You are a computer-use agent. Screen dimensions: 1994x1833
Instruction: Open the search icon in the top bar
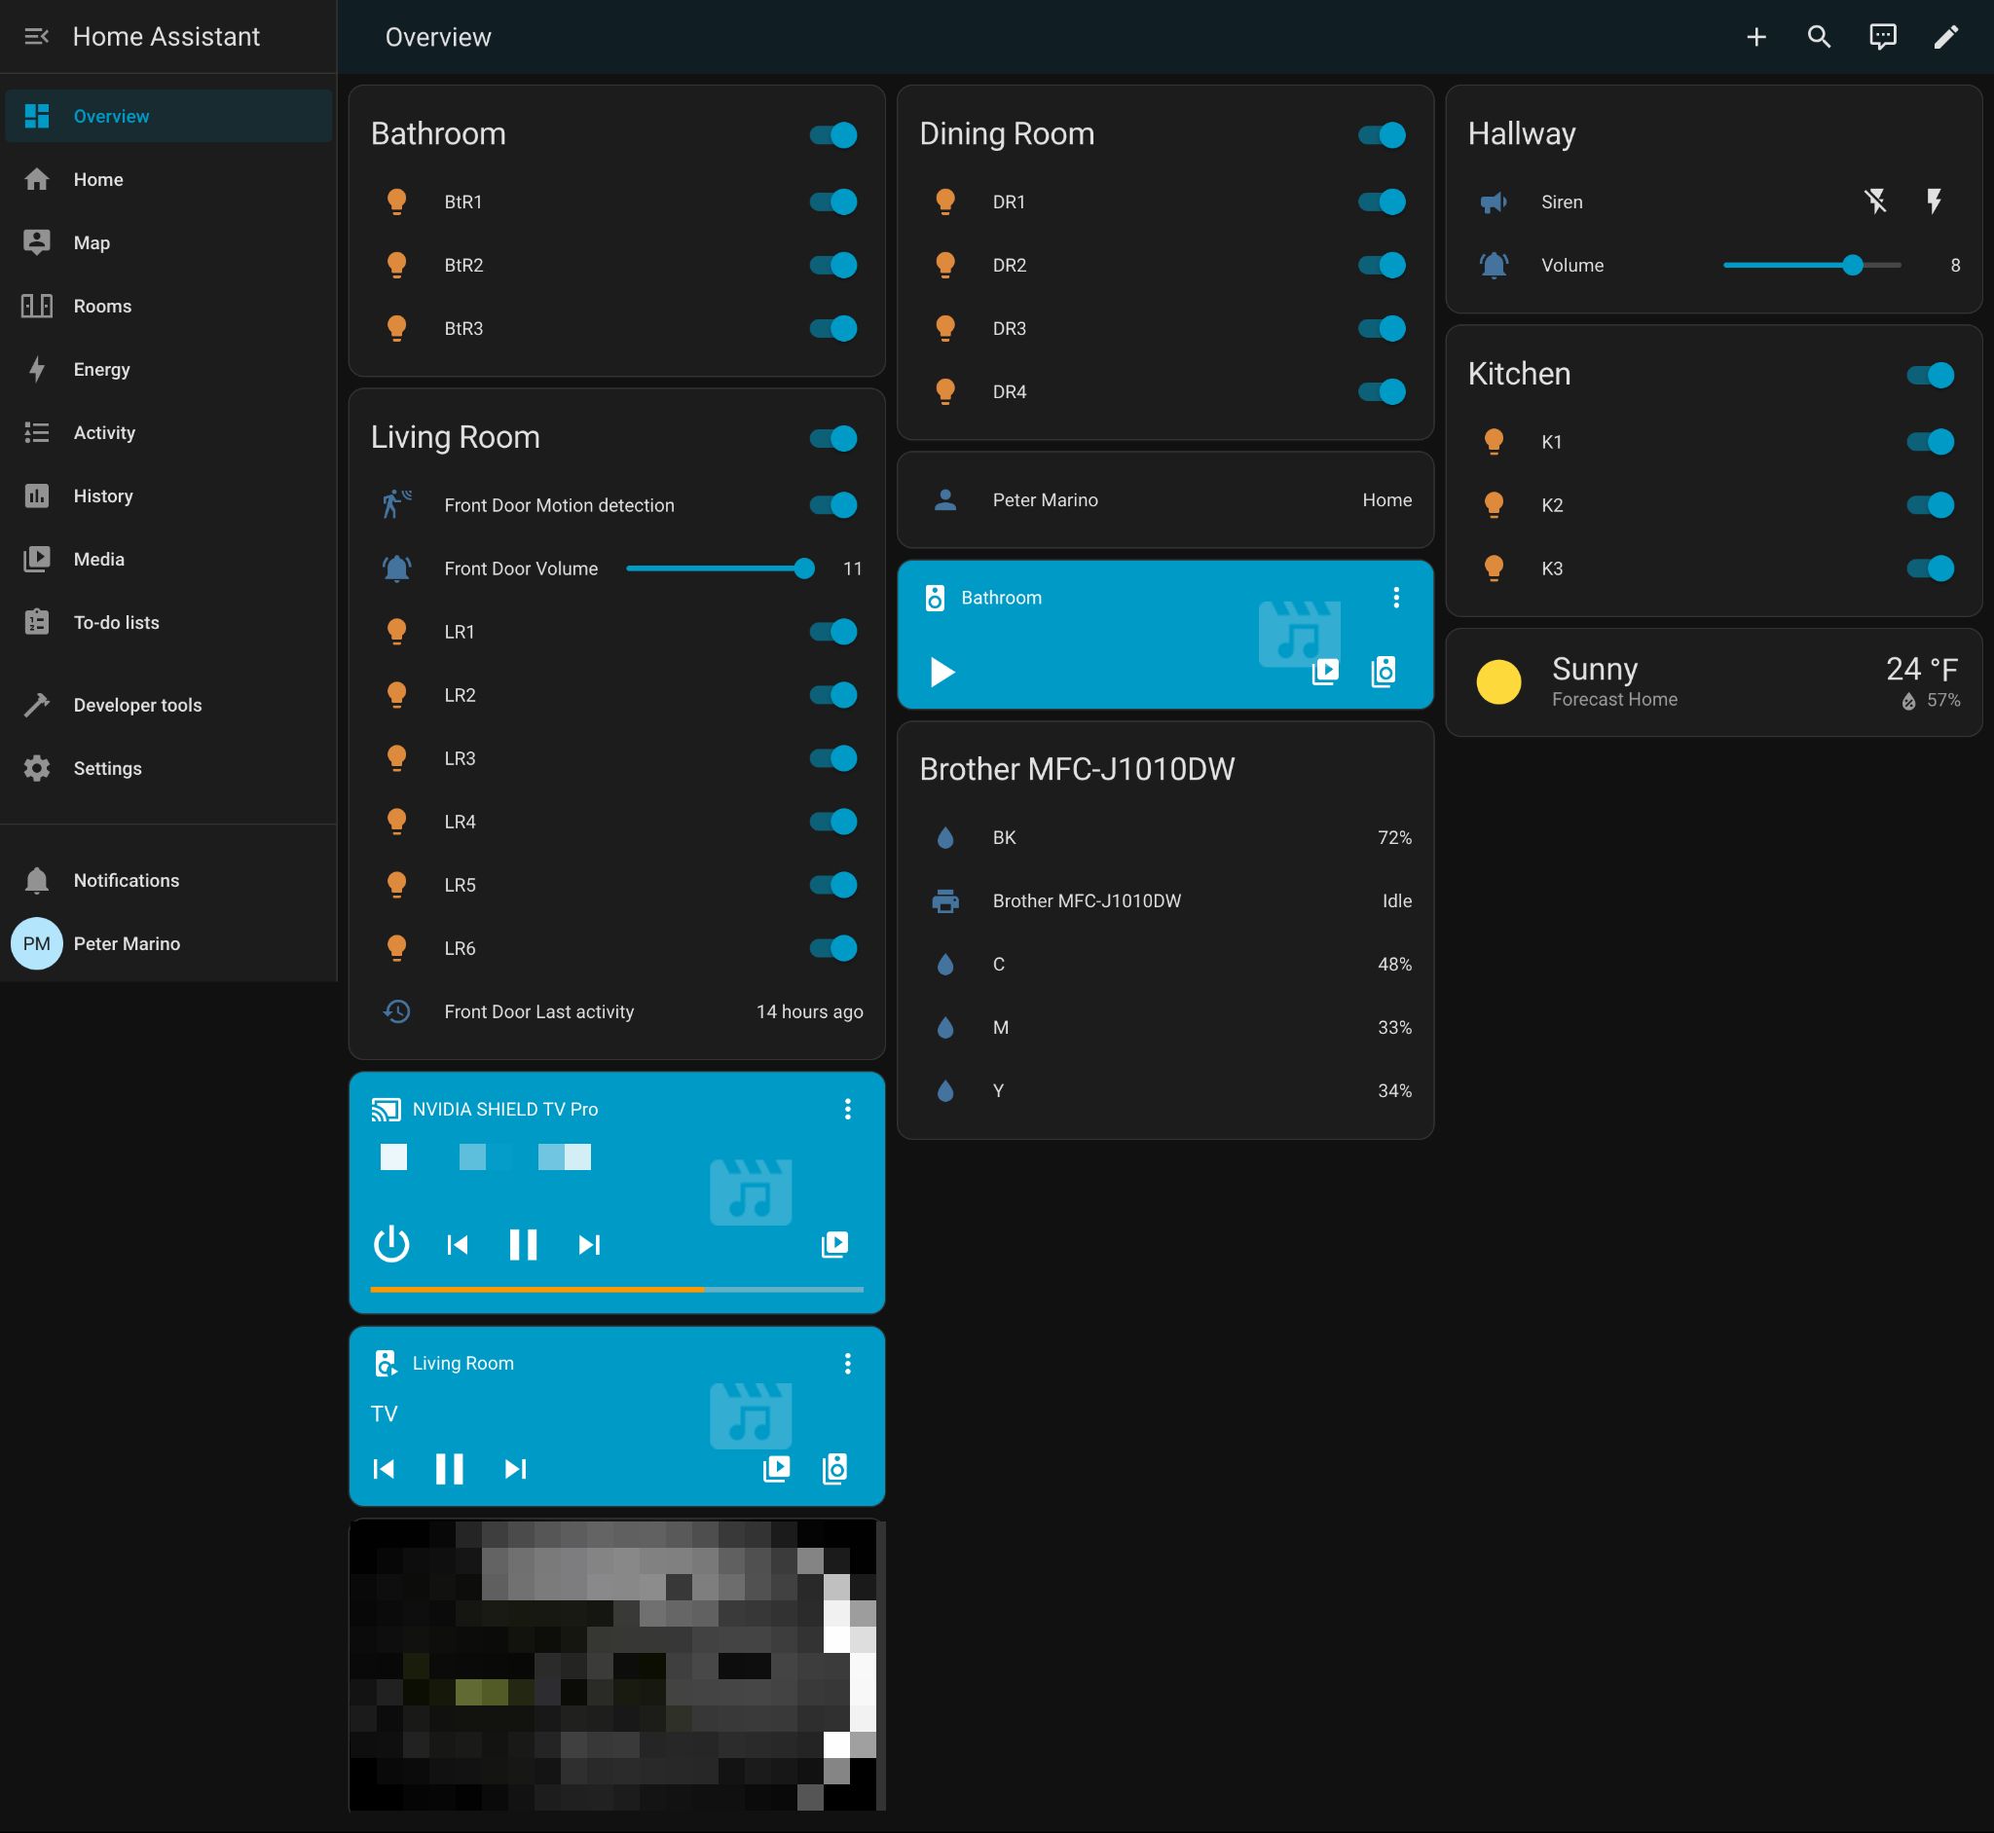[1820, 37]
